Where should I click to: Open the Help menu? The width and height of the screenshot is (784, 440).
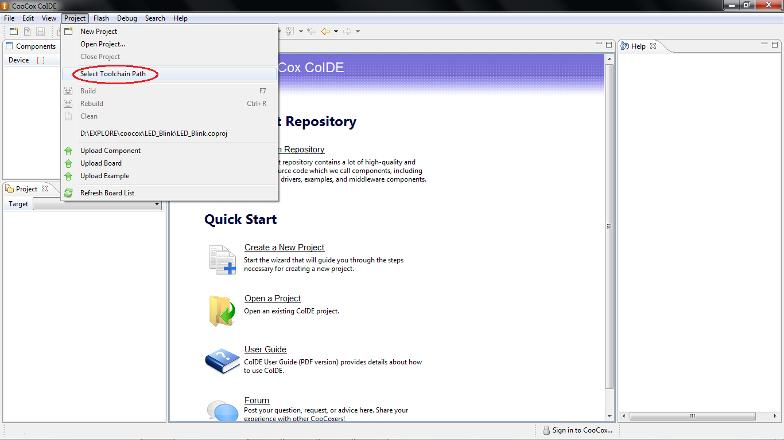coord(180,18)
